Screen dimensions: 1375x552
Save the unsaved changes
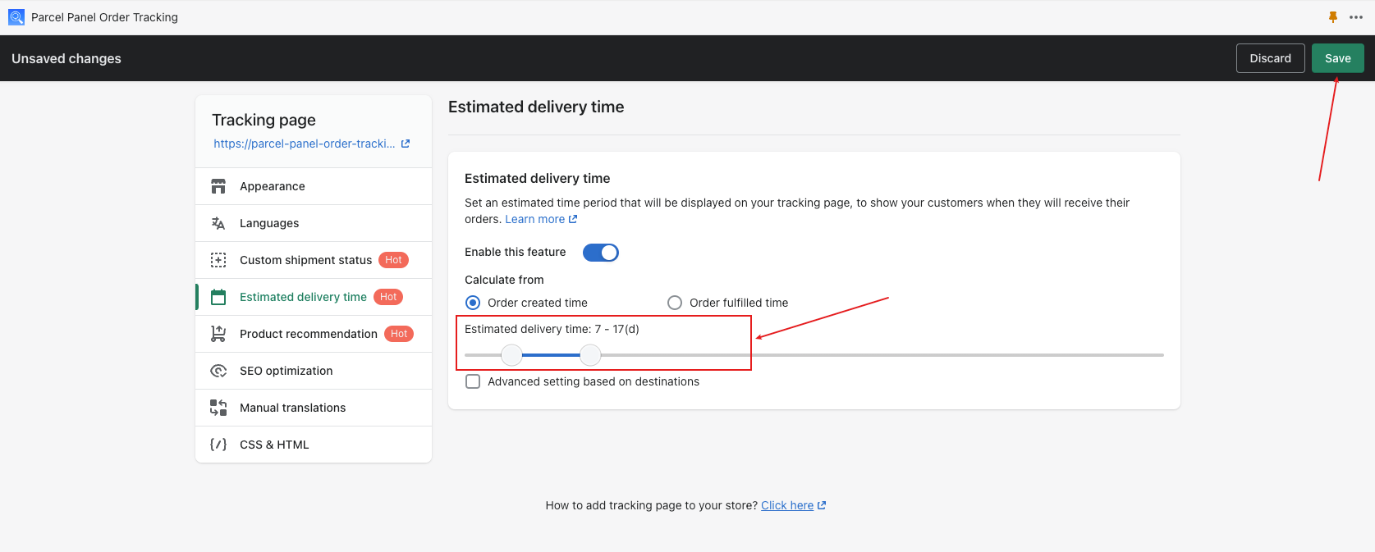tap(1337, 58)
